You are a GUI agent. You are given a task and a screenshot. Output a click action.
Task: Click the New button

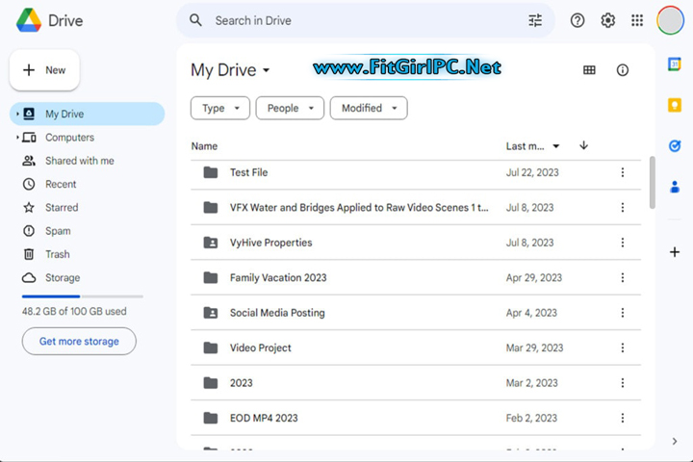pos(44,70)
